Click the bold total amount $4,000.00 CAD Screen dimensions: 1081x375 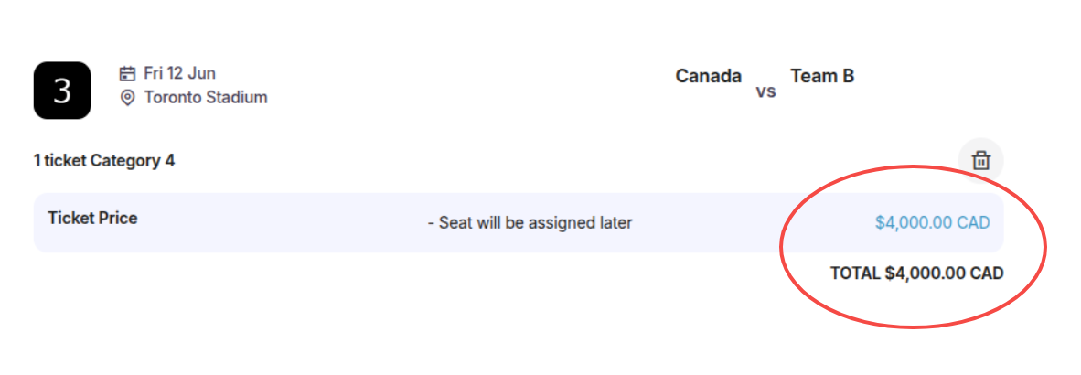pos(945,273)
